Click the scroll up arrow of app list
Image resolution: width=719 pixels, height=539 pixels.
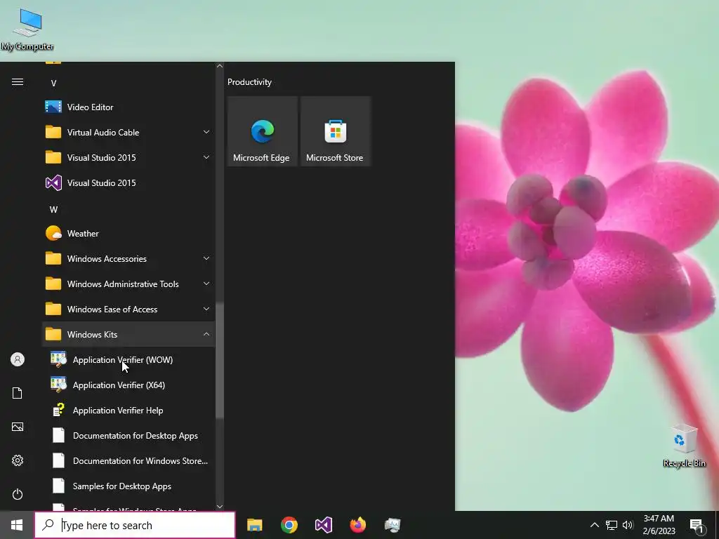[220, 66]
